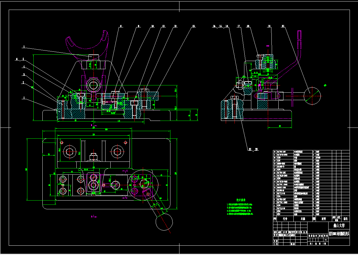Screen dimensions: 358x255
Task: Click part balloon number 12 above front view
Action: (175, 26)
